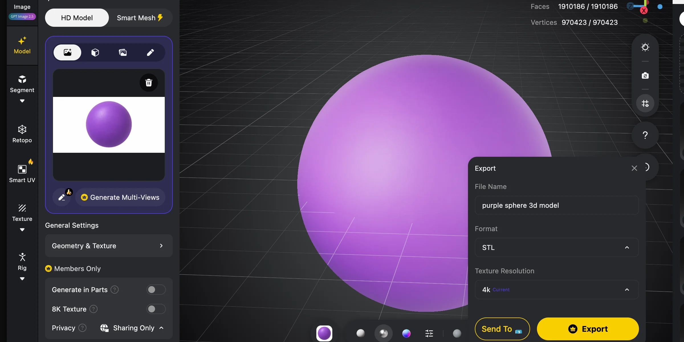This screenshot has height=342, width=684.
Task: Open the Texture sidebar tool
Action: coord(22,213)
